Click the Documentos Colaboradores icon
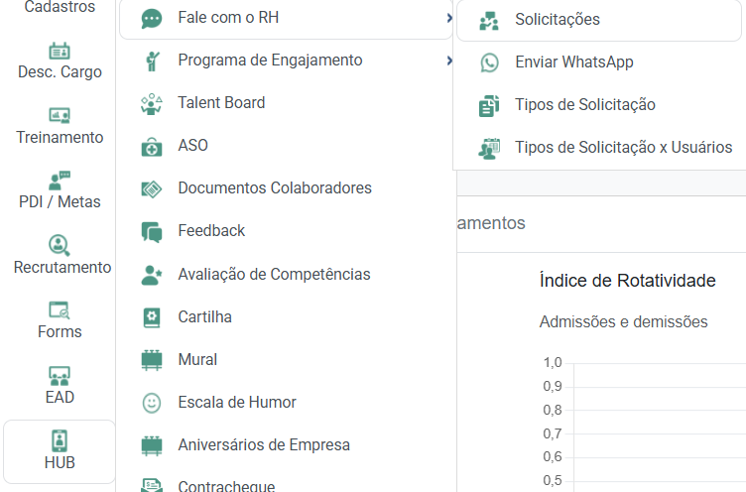746x492 pixels. coord(151,188)
